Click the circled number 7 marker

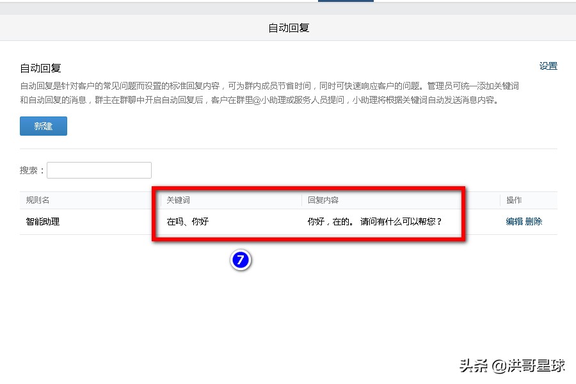(240, 259)
